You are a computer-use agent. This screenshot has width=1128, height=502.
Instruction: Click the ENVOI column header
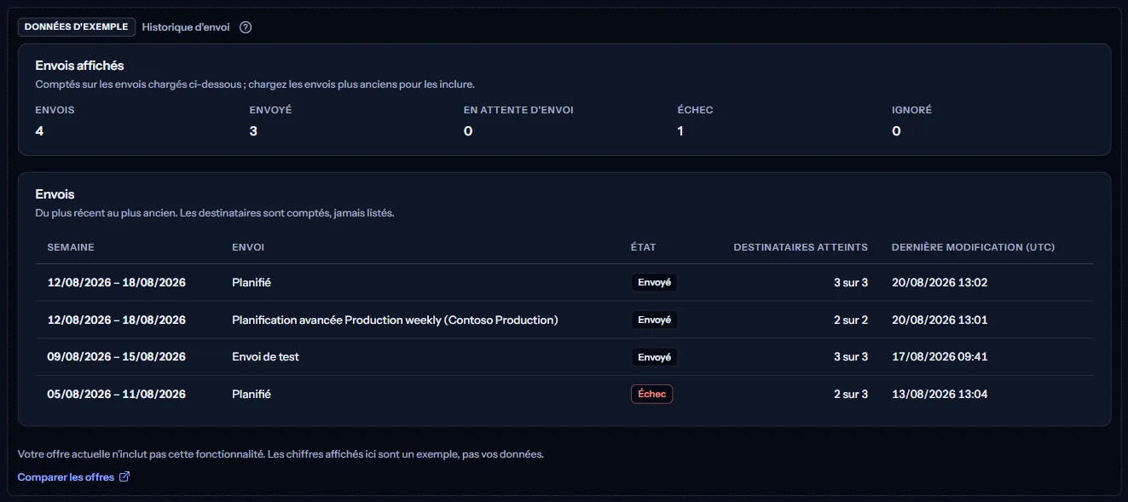coord(248,247)
